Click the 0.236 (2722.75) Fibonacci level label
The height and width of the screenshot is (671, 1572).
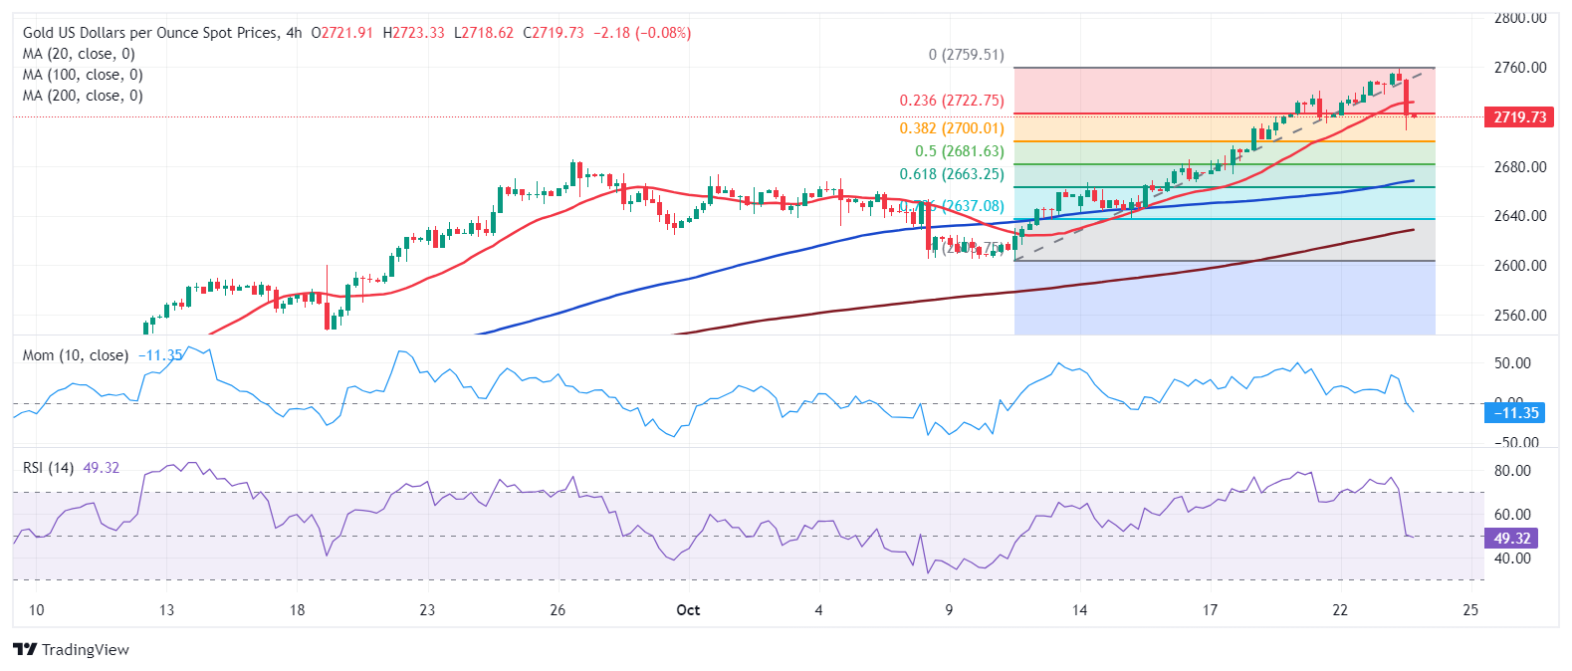(952, 101)
